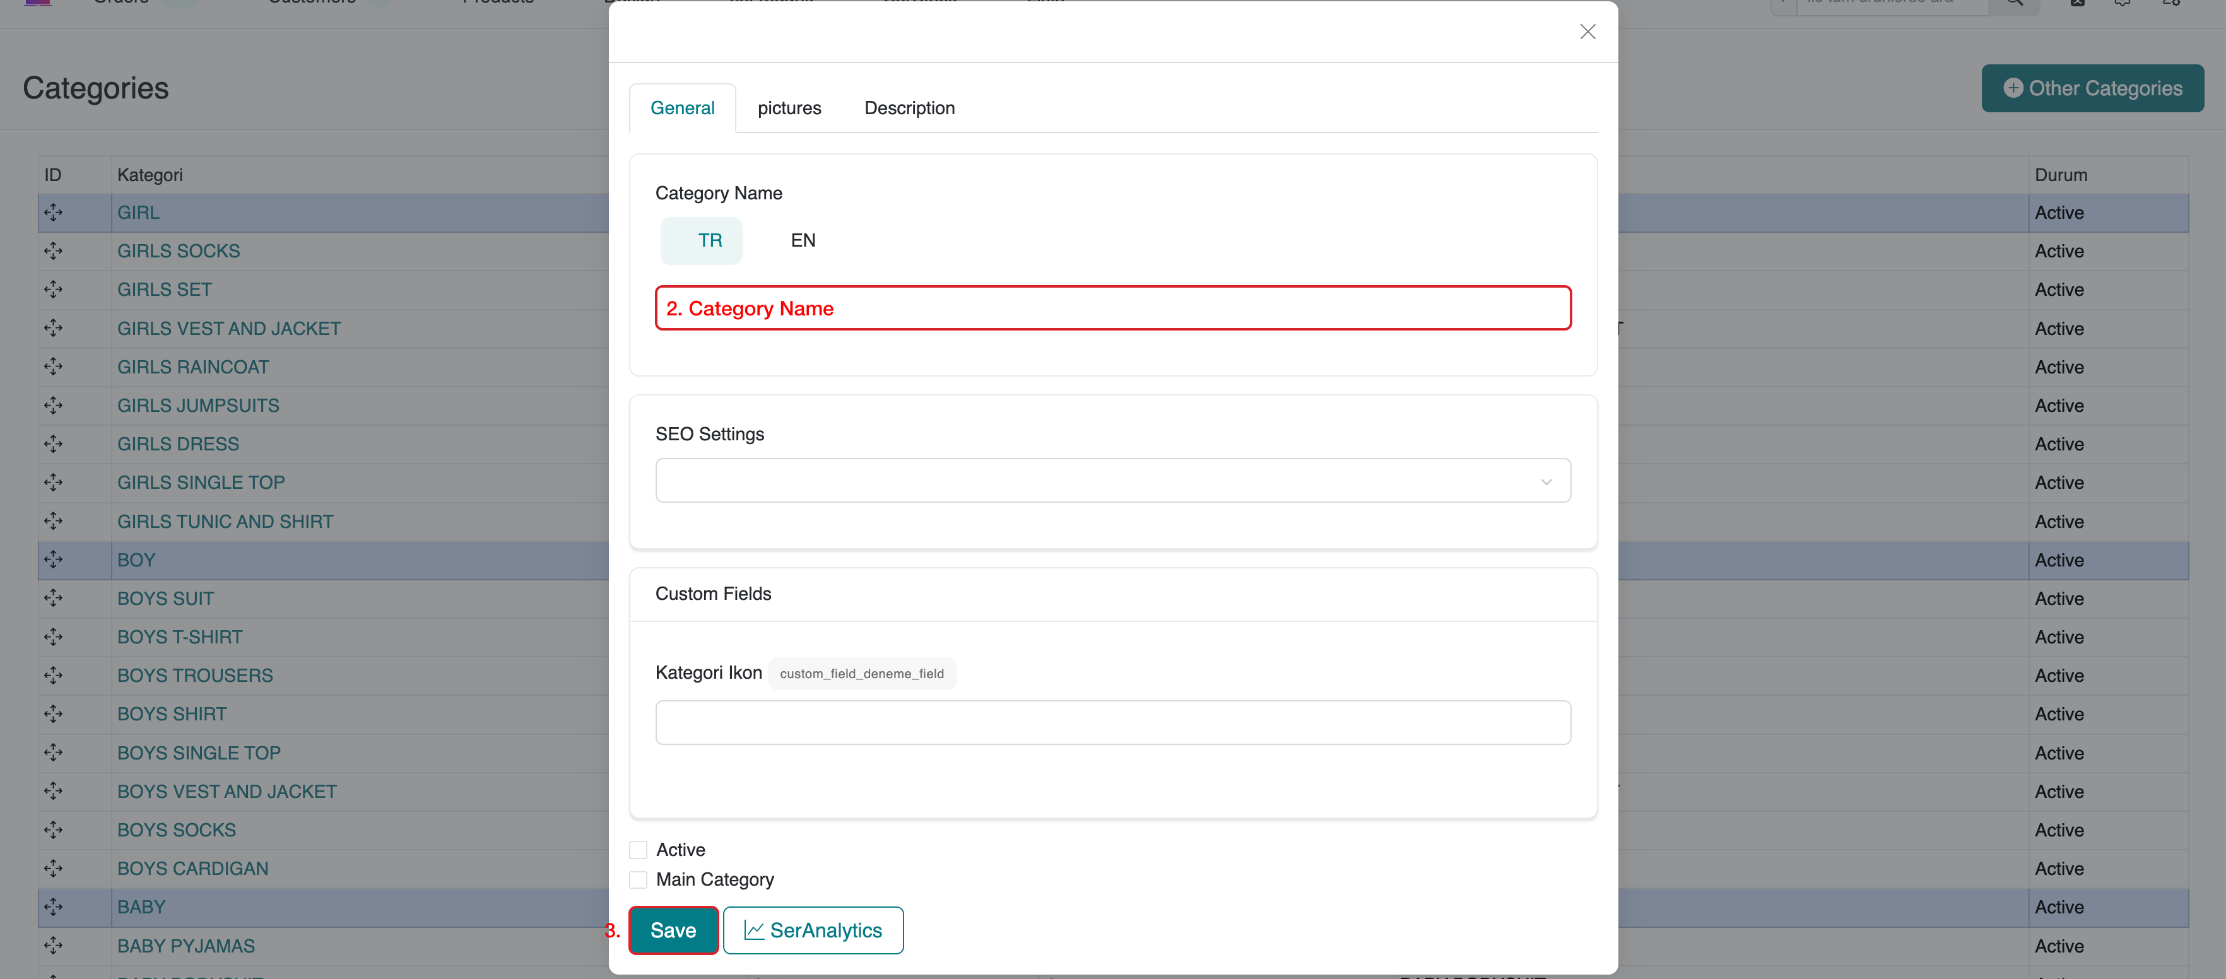Click the drag handle icon for BOYS SUIT row
This screenshot has width=2226, height=979.
pyautogui.click(x=54, y=598)
